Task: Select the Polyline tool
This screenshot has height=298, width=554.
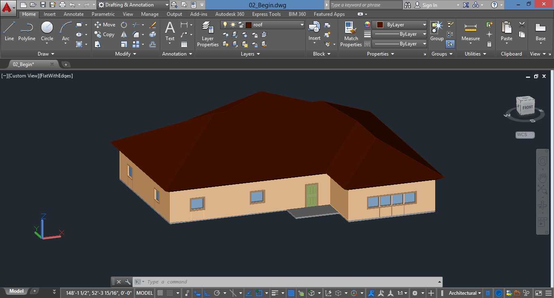Action: (27, 31)
